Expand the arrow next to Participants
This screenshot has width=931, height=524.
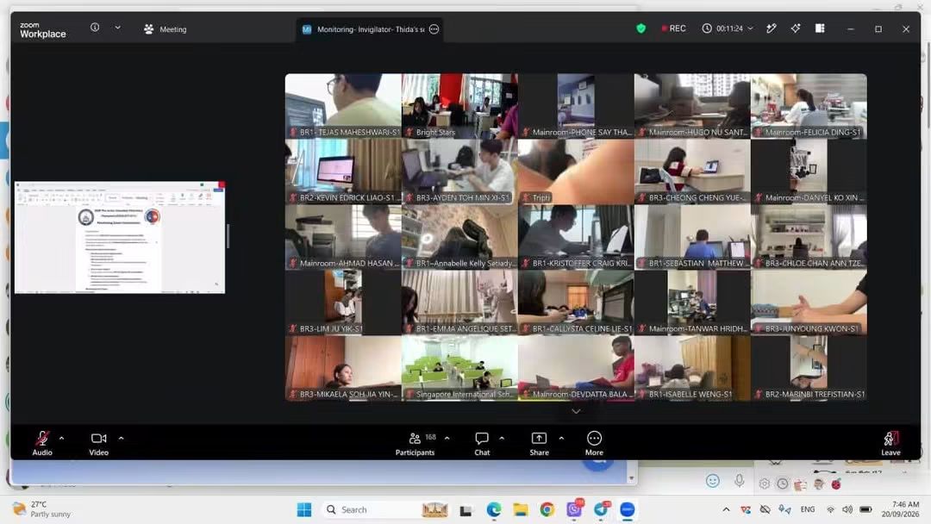point(447,439)
